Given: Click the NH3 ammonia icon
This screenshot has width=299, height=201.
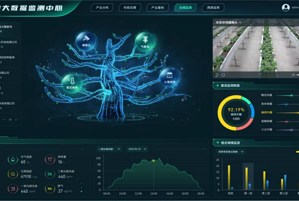Looking at the screenshot, I should coord(50,189).
